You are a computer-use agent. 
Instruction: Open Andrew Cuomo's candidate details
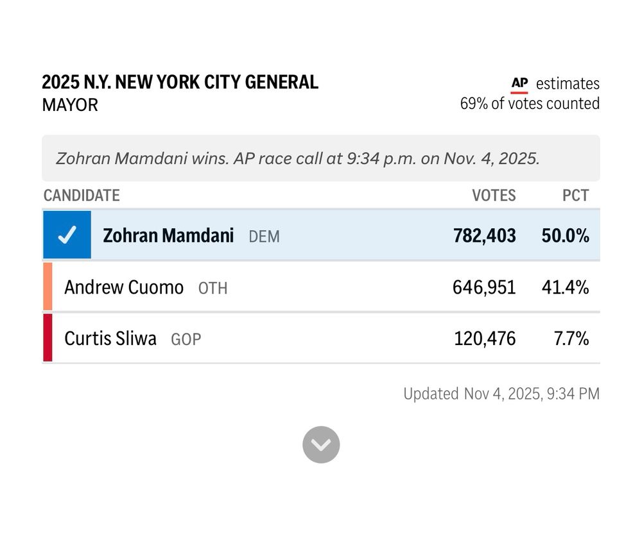[321, 287]
